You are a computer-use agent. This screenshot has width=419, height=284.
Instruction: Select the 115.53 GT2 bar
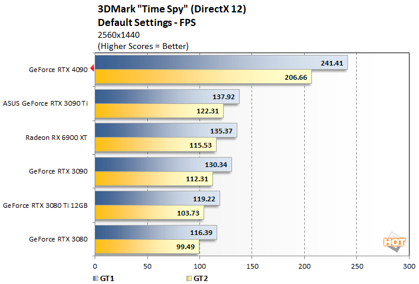(156, 145)
